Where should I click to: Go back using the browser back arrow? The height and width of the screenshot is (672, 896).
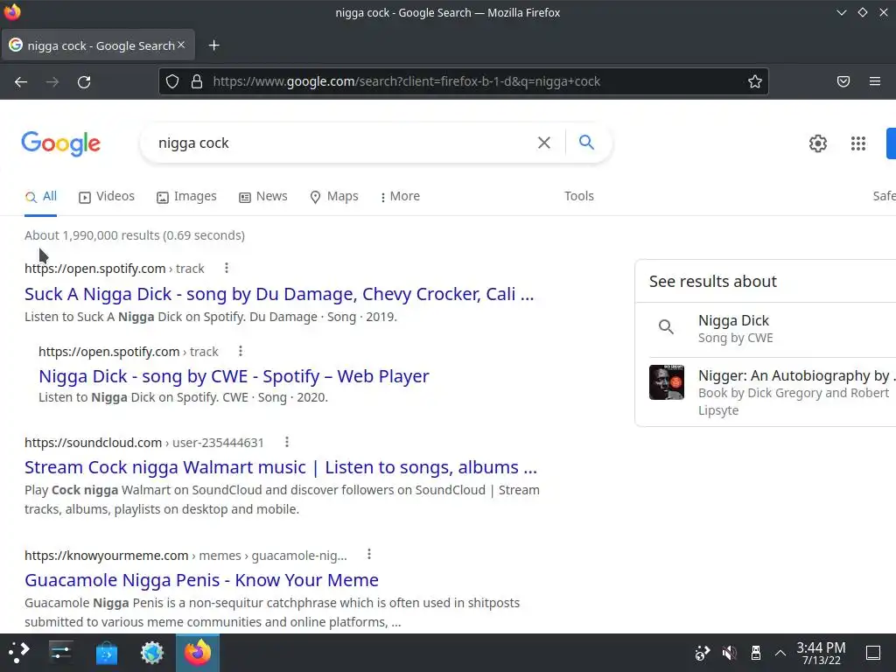(21, 81)
